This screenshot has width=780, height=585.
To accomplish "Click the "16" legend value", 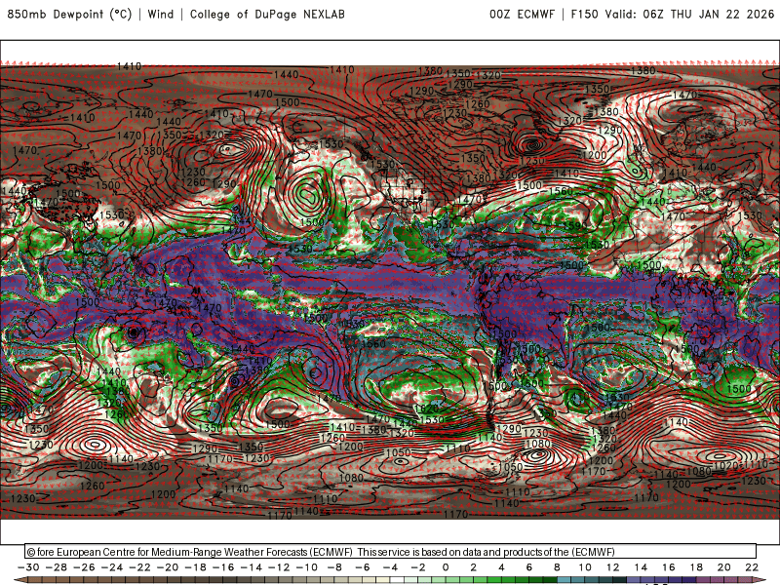I will tap(669, 567).
